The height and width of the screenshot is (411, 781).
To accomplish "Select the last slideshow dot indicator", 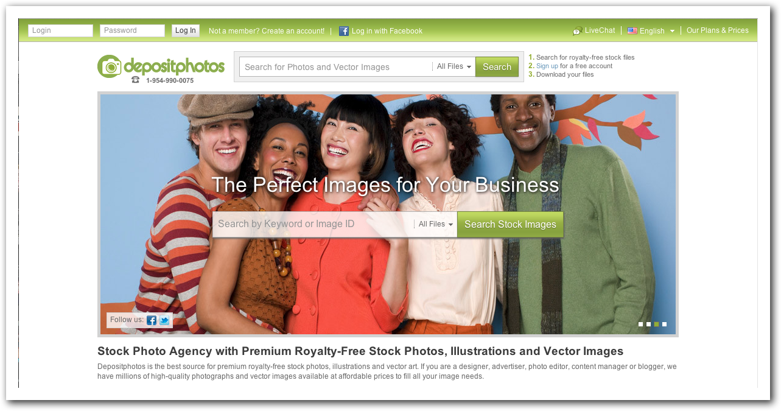I will point(665,325).
